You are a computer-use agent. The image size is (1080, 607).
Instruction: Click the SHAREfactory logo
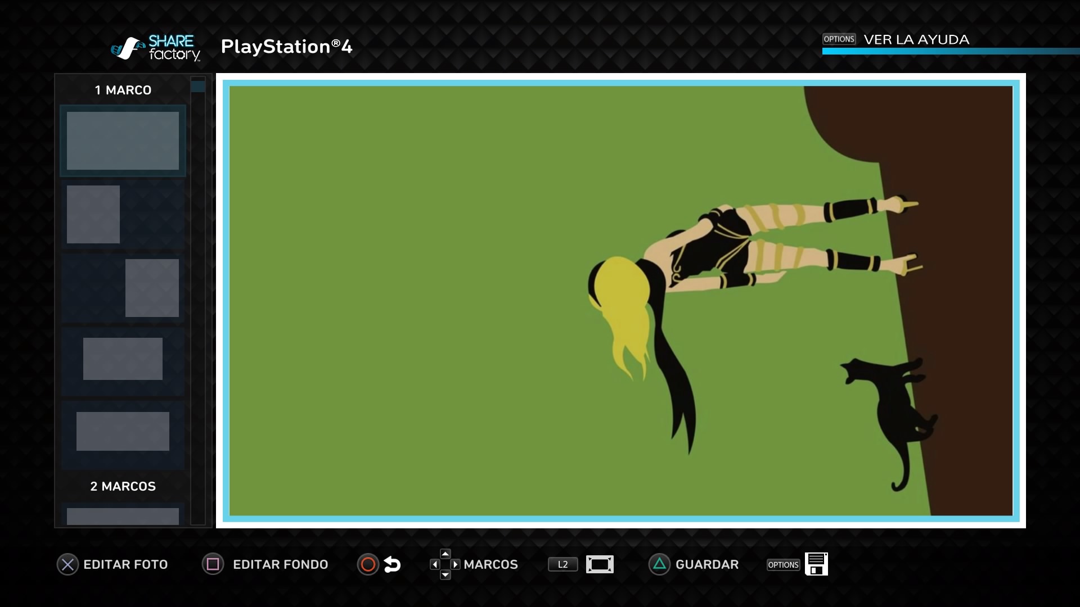coord(155,48)
